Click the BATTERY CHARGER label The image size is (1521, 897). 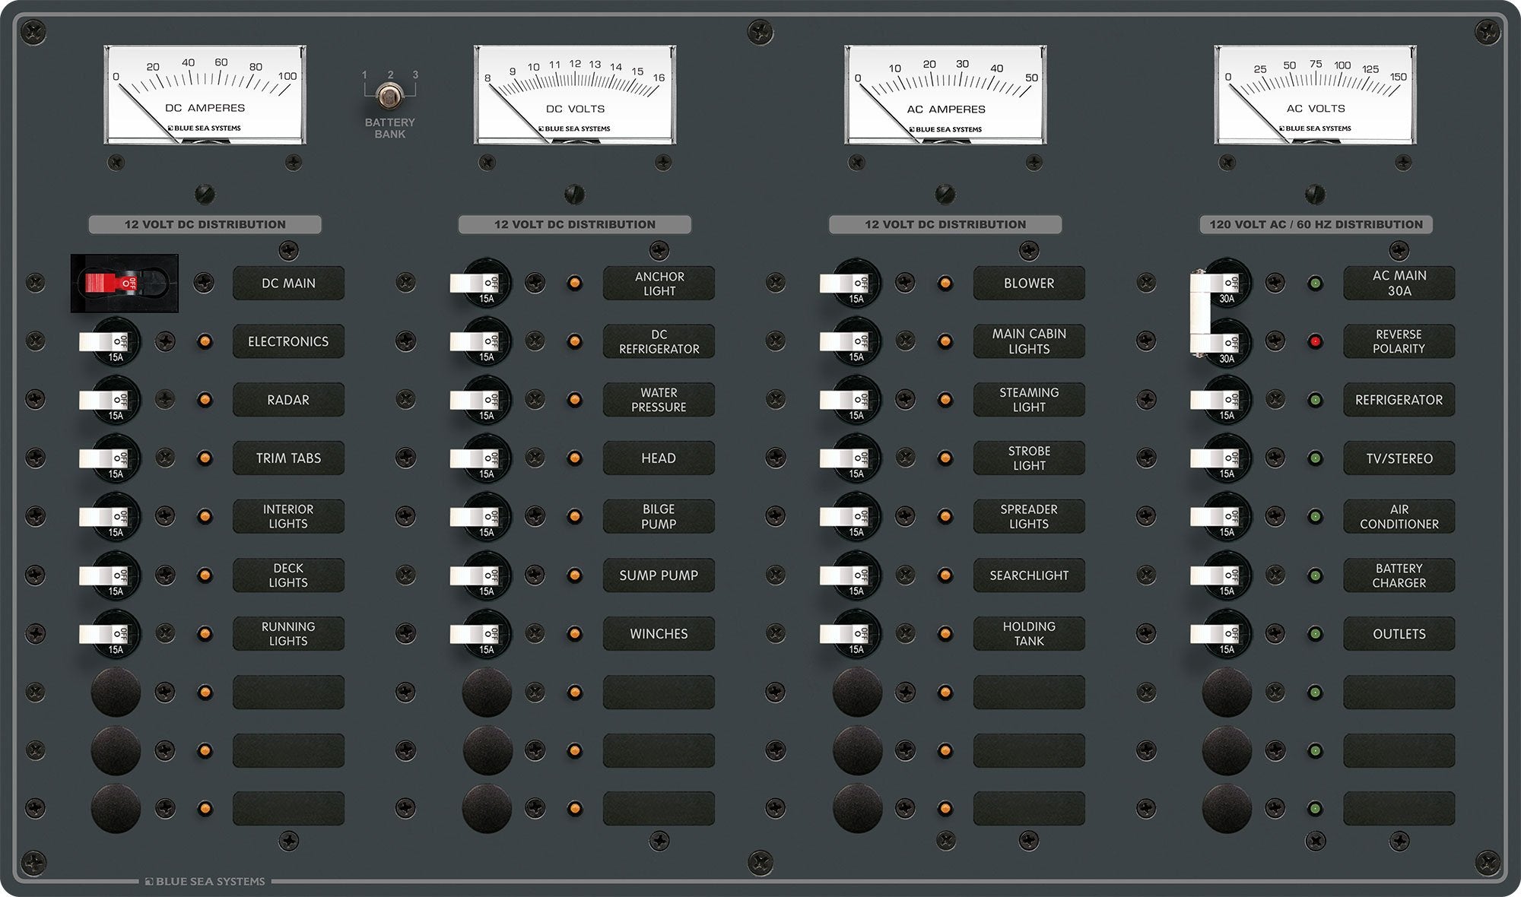(x=1399, y=575)
